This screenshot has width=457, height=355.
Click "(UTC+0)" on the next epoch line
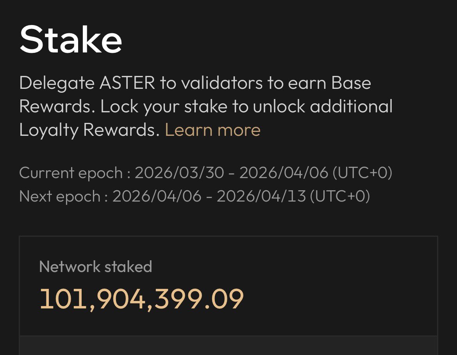(x=340, y=196)
